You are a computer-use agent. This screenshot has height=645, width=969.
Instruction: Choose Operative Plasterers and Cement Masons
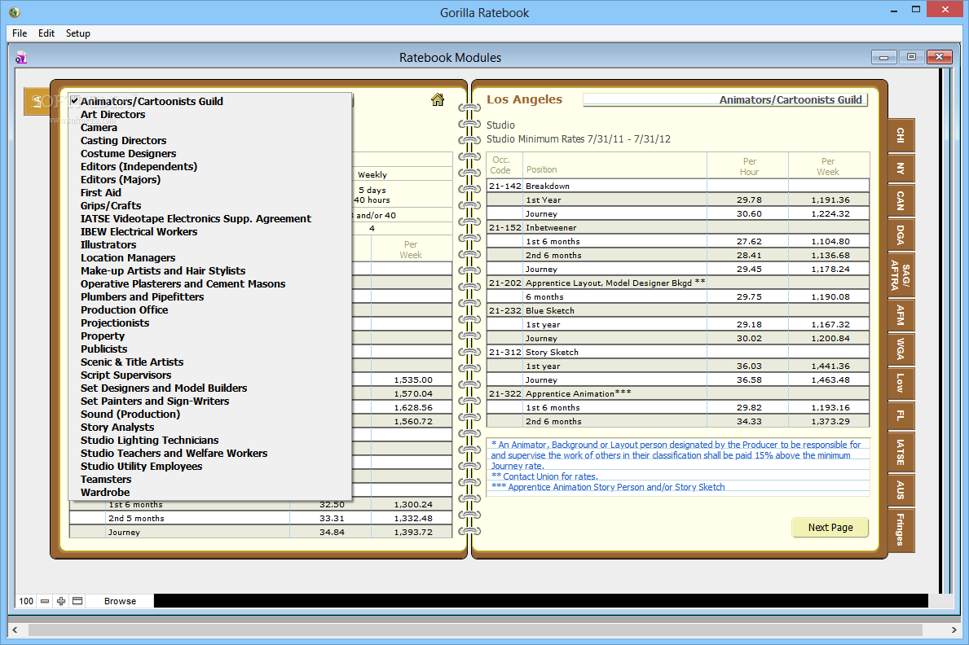coord(210,283)
